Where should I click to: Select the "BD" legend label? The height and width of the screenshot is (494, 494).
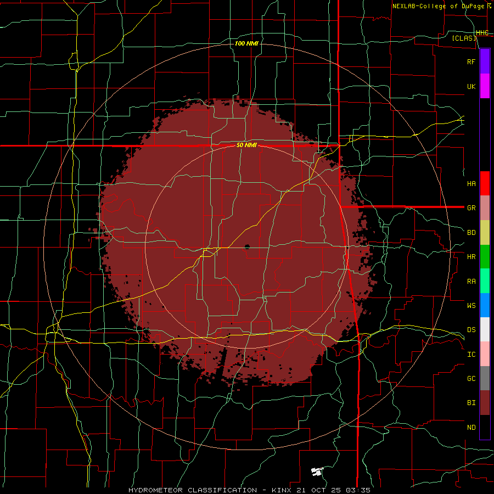[x=471, y=233]
